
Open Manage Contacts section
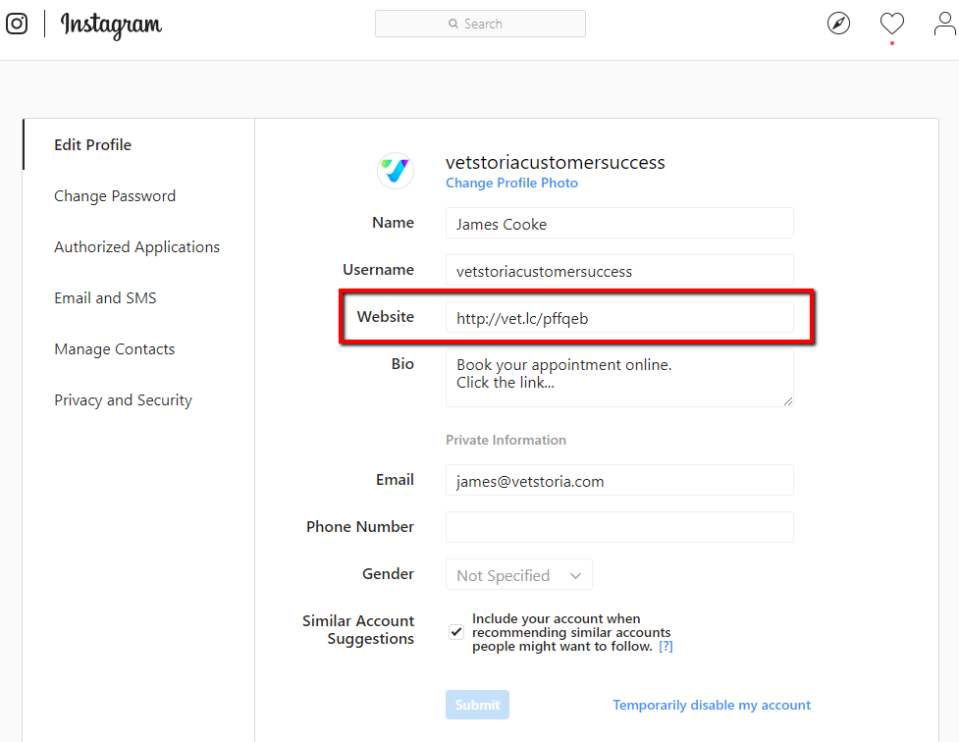(x=115, y=349)
